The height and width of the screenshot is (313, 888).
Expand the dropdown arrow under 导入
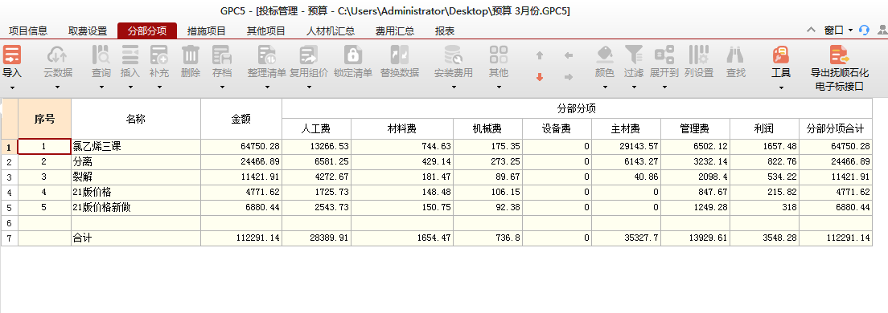pyautogui.click(x=12, y=87)
